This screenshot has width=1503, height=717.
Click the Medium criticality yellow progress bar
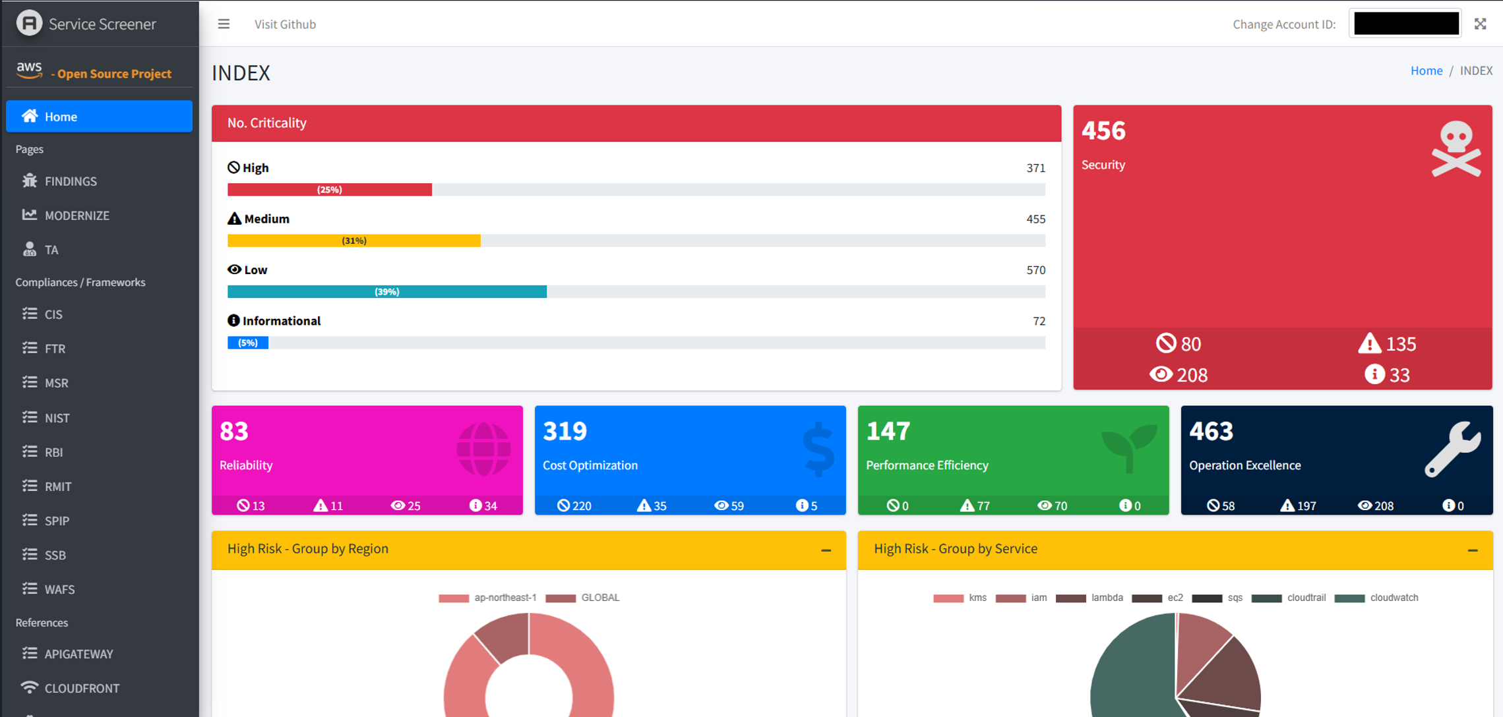click(x=354, y=241)
